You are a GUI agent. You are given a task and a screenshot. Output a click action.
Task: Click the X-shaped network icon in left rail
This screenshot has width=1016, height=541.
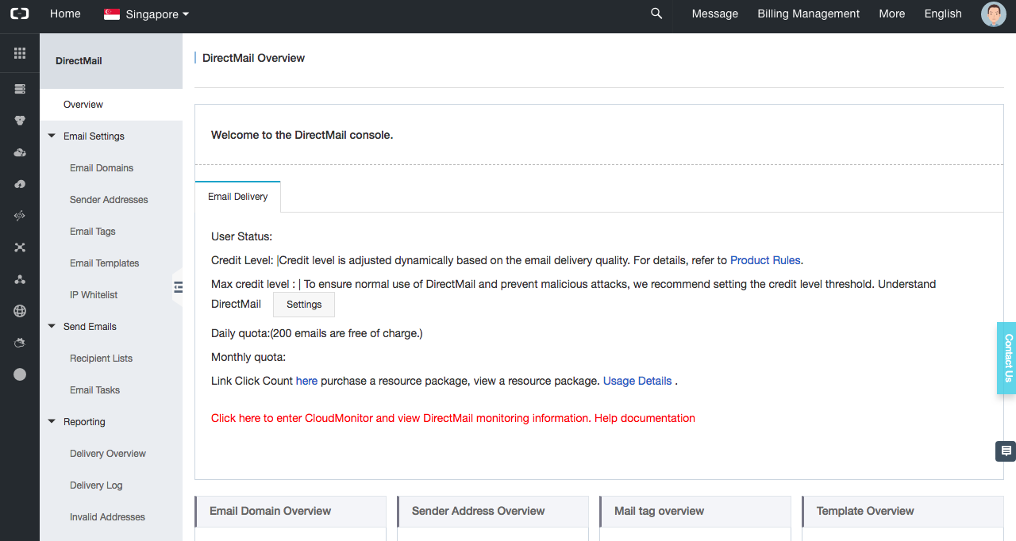(x=20, y=247)
